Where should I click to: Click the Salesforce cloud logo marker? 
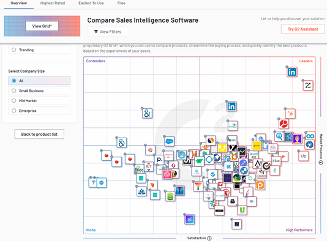(170, 141)
